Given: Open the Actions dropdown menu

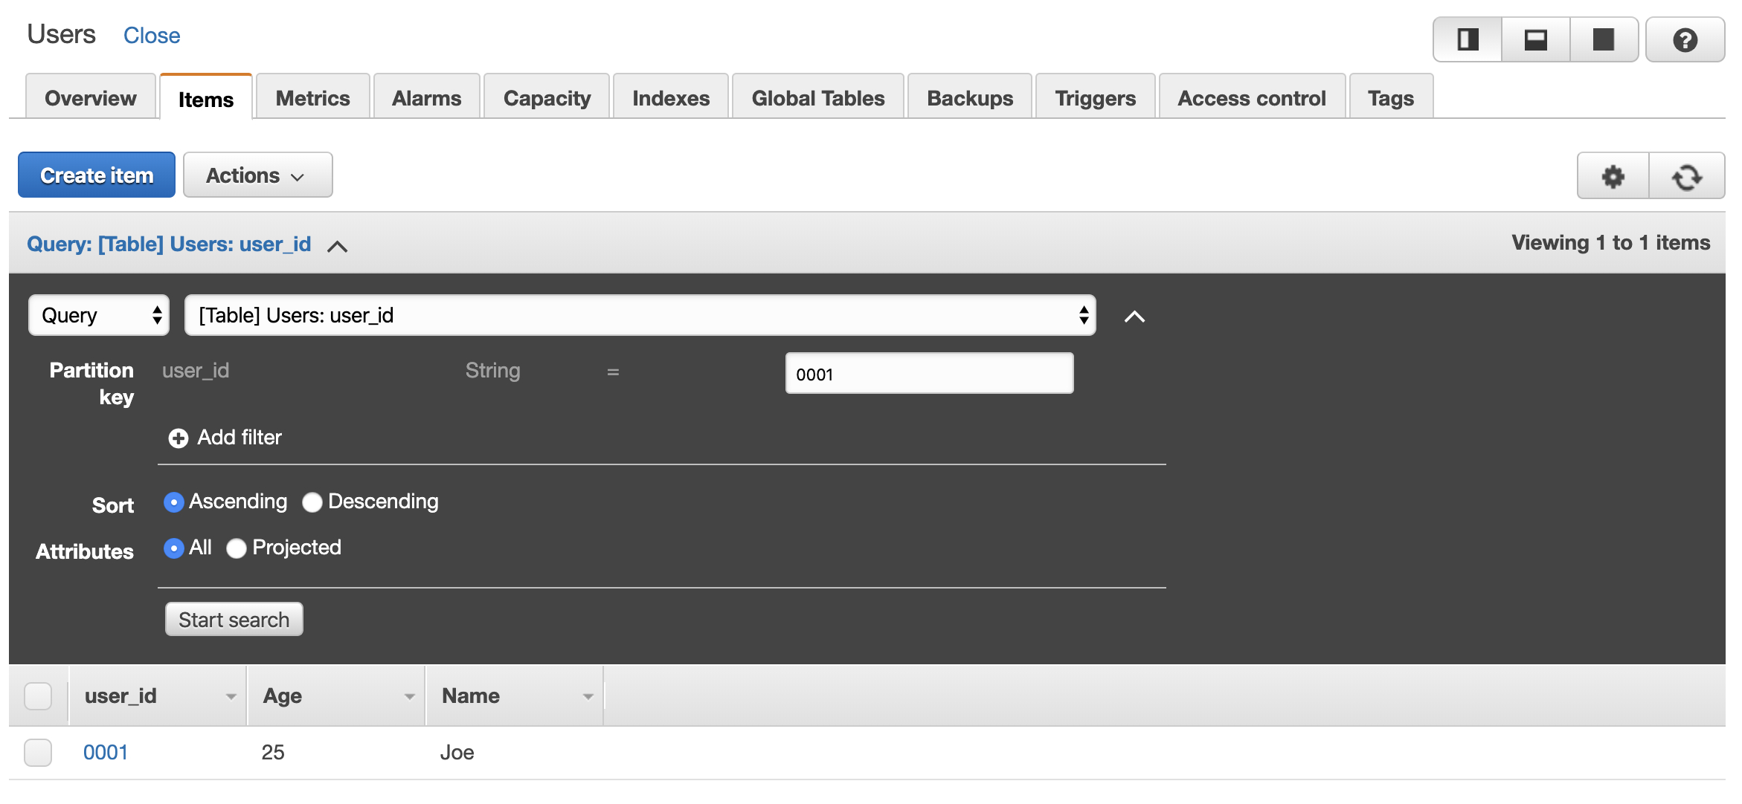Looking at the screenshot, I should coord(257,175).
